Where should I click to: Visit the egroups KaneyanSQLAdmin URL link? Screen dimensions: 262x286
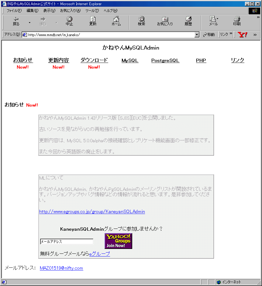pos(92,212)
